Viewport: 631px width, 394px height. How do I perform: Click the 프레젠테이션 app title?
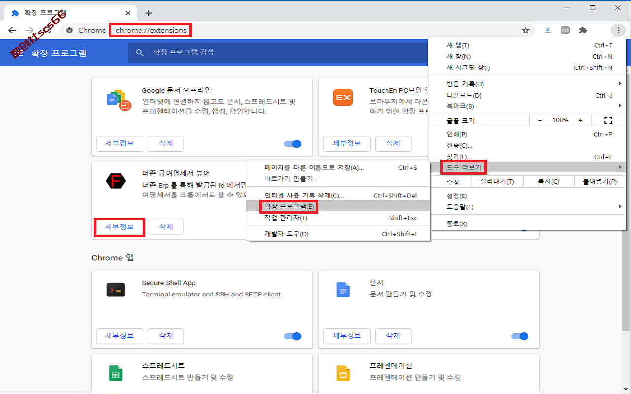coord(390,366)
